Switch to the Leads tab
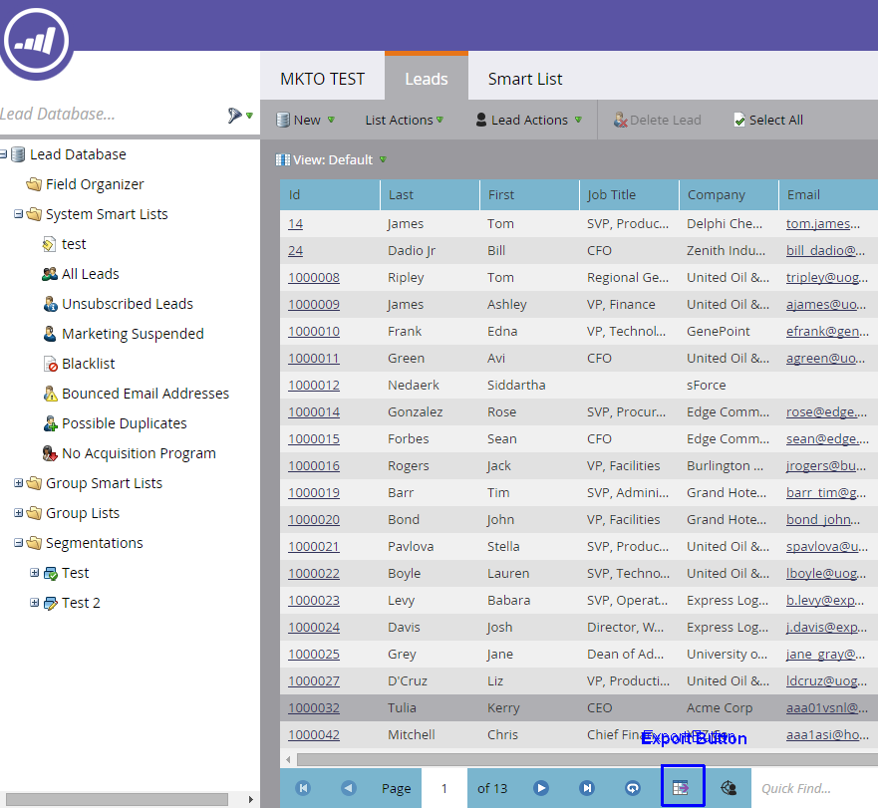The image size is (878, 808). click(x=427, y=79)
